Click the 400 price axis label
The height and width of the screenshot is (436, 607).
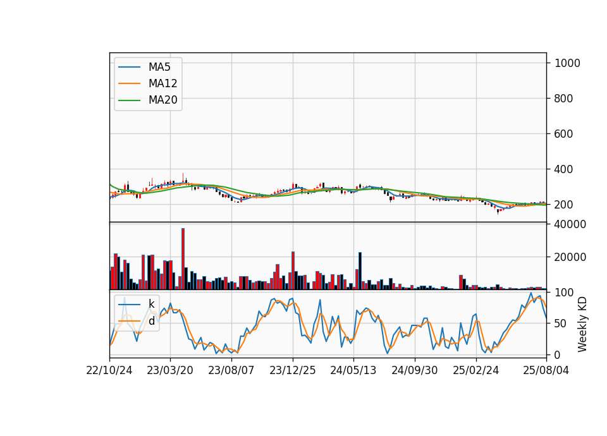pyautogui.click(x=563, y=169)
